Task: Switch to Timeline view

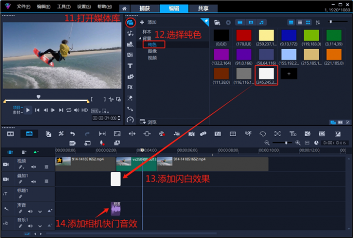Action: click(x=29, y=134)
